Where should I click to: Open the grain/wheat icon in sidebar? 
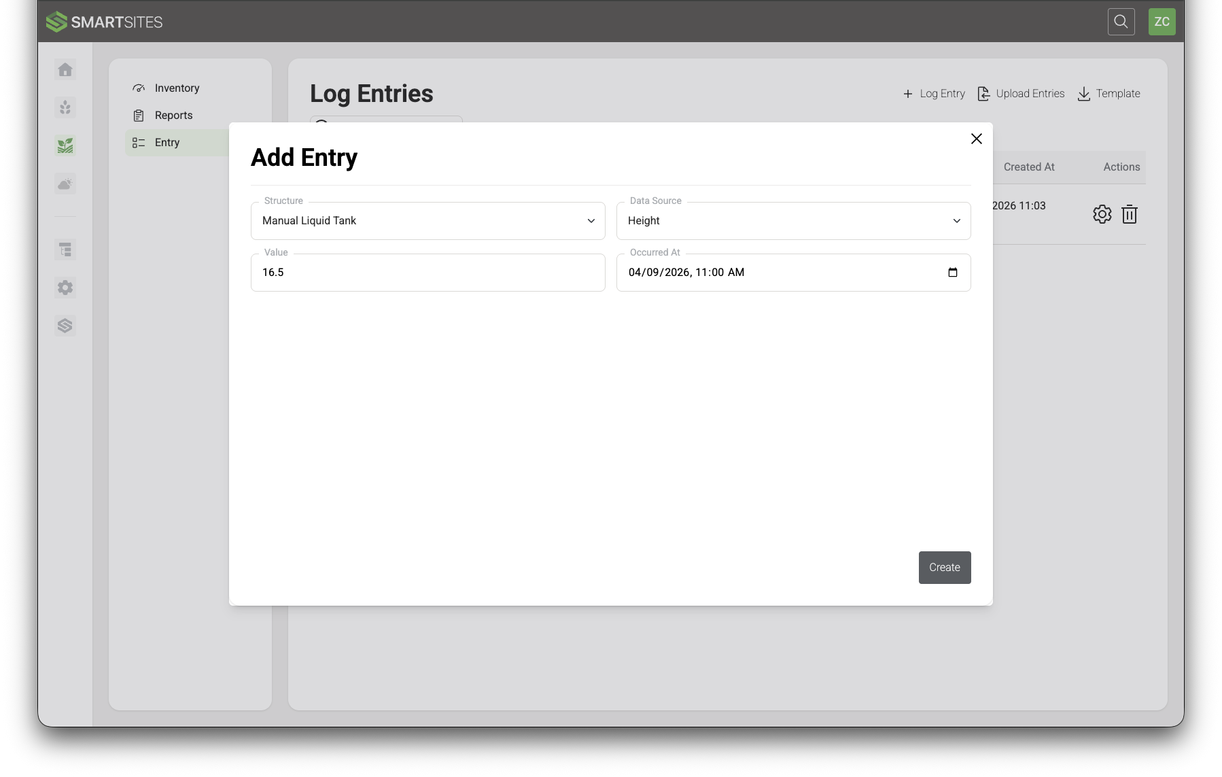(x=65, y=107)
